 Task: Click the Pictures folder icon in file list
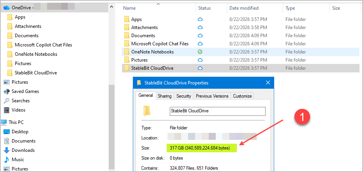(127, 60)
